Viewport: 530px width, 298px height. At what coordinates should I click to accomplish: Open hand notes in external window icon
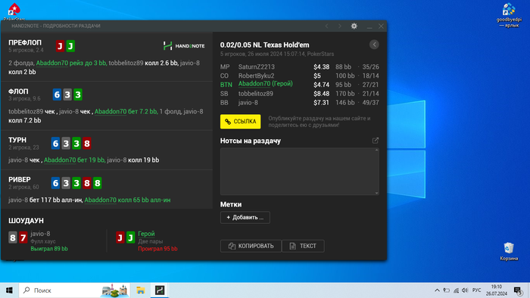376,141
